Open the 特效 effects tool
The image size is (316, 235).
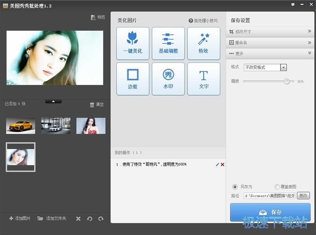click(x=204, y=43)
